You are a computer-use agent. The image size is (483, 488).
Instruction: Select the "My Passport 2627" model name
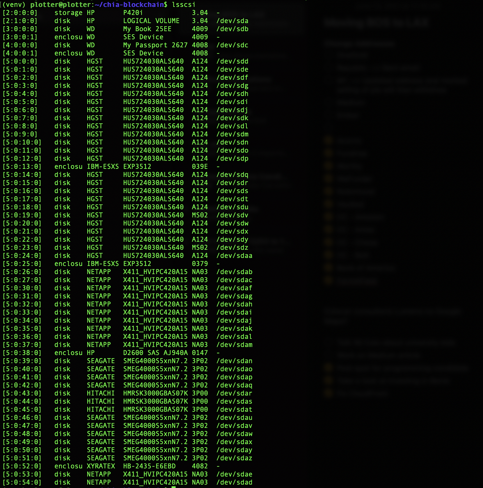[155, 45]
